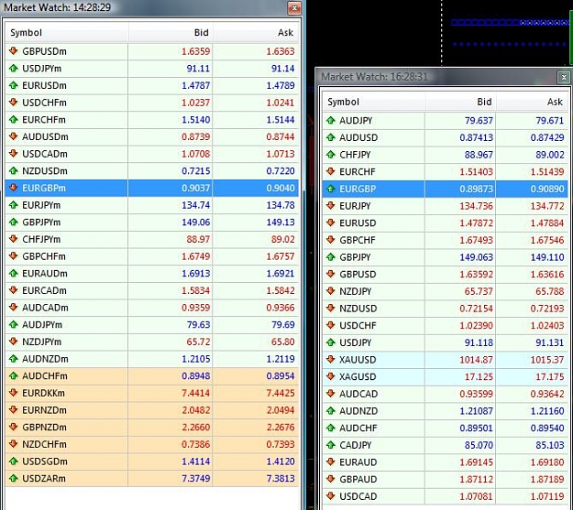Viewport: 573px width, 510px height.
Task: Select the EURJPY row in right panel
Action: [445, 206]
